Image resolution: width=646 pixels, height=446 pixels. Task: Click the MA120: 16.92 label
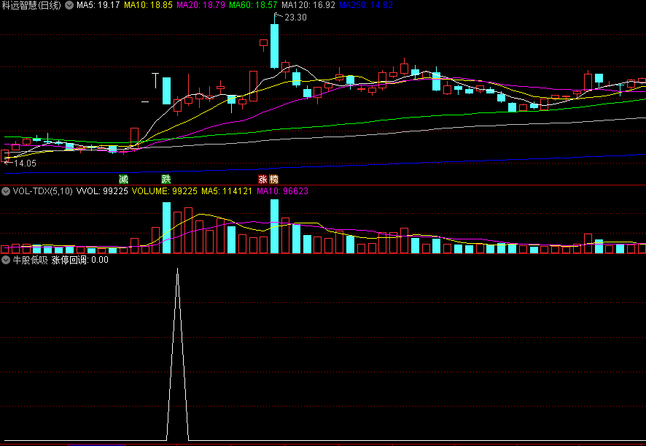pos(308,5)
